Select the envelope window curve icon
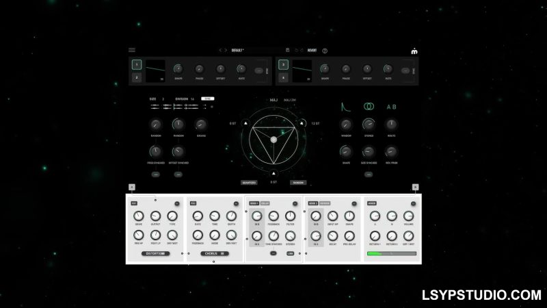Screen dimensions: 547x308 coord(345,107)
